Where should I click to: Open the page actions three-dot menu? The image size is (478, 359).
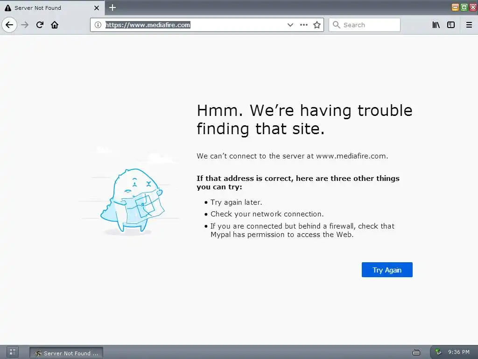(303, 25)
